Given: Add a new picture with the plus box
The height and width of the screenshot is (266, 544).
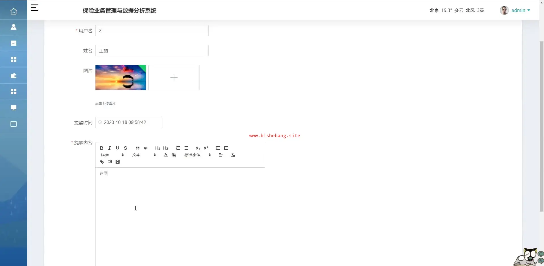Looking at the screenshot, I should (174, 77).
